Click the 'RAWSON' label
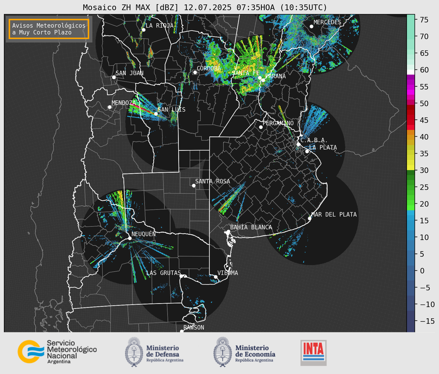Image resolution: width=439 pixels, height=374 pixels. [194, 327]
